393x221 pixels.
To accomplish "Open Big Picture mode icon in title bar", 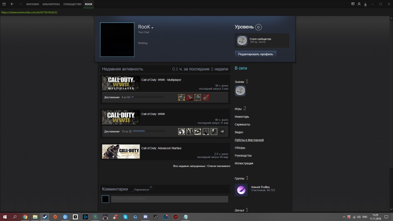I will 352,4.
